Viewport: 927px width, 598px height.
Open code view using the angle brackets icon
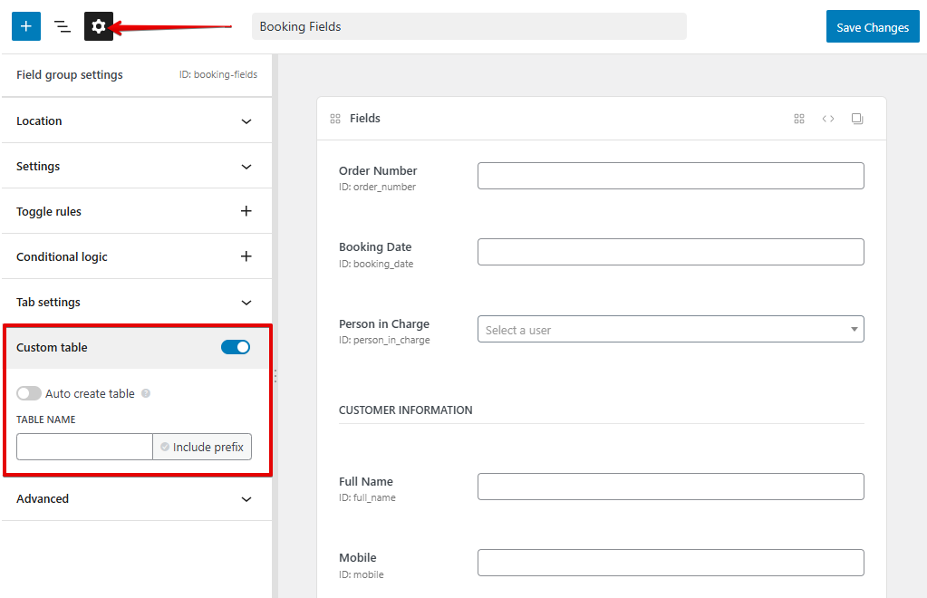click(x=827, y=118)
